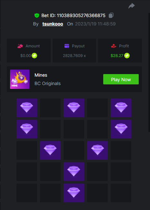
Task: Click the Play Now button
Action: point(121,79)
